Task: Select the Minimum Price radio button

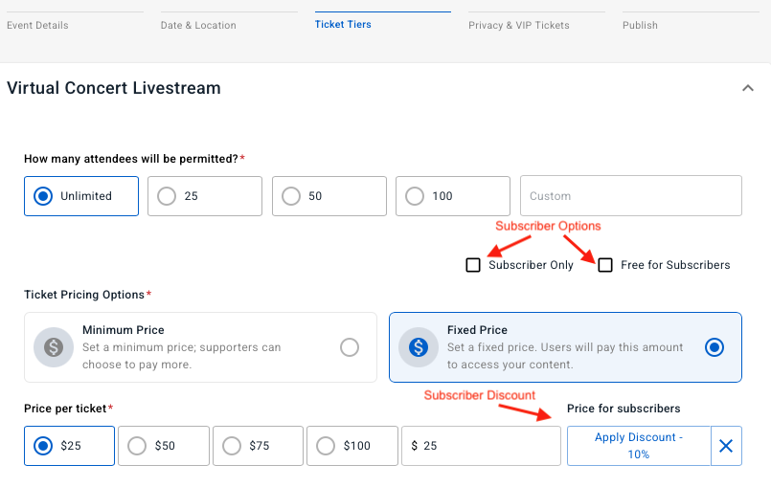Action: click(x=350, y=347)
